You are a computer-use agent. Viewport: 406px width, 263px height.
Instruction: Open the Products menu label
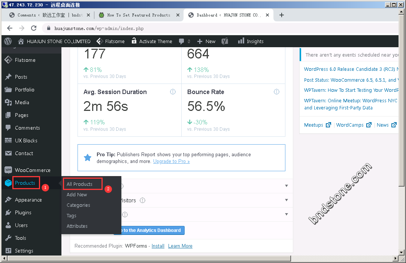[25, 183]
